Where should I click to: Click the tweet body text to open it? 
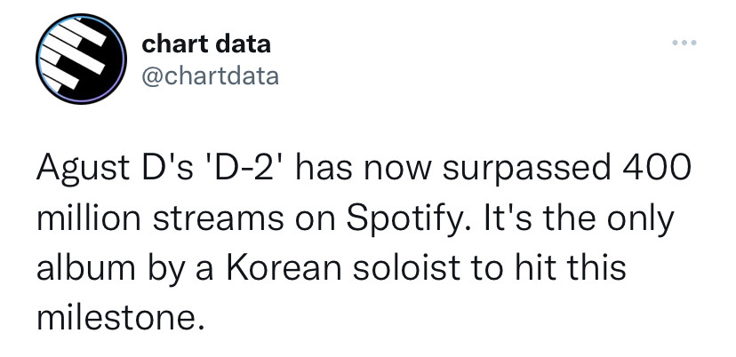click(x=364, y=243)
